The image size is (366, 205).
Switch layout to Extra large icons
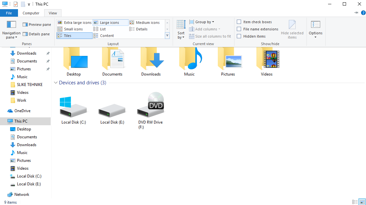(74, 22)
